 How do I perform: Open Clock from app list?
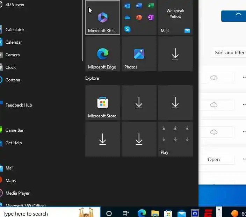click(10, 67)
